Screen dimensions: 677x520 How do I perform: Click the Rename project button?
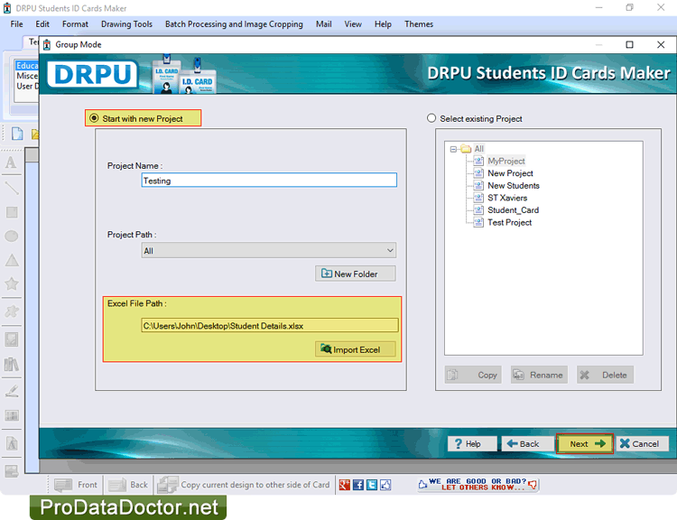pyautogui.click(x=539, y=375)
